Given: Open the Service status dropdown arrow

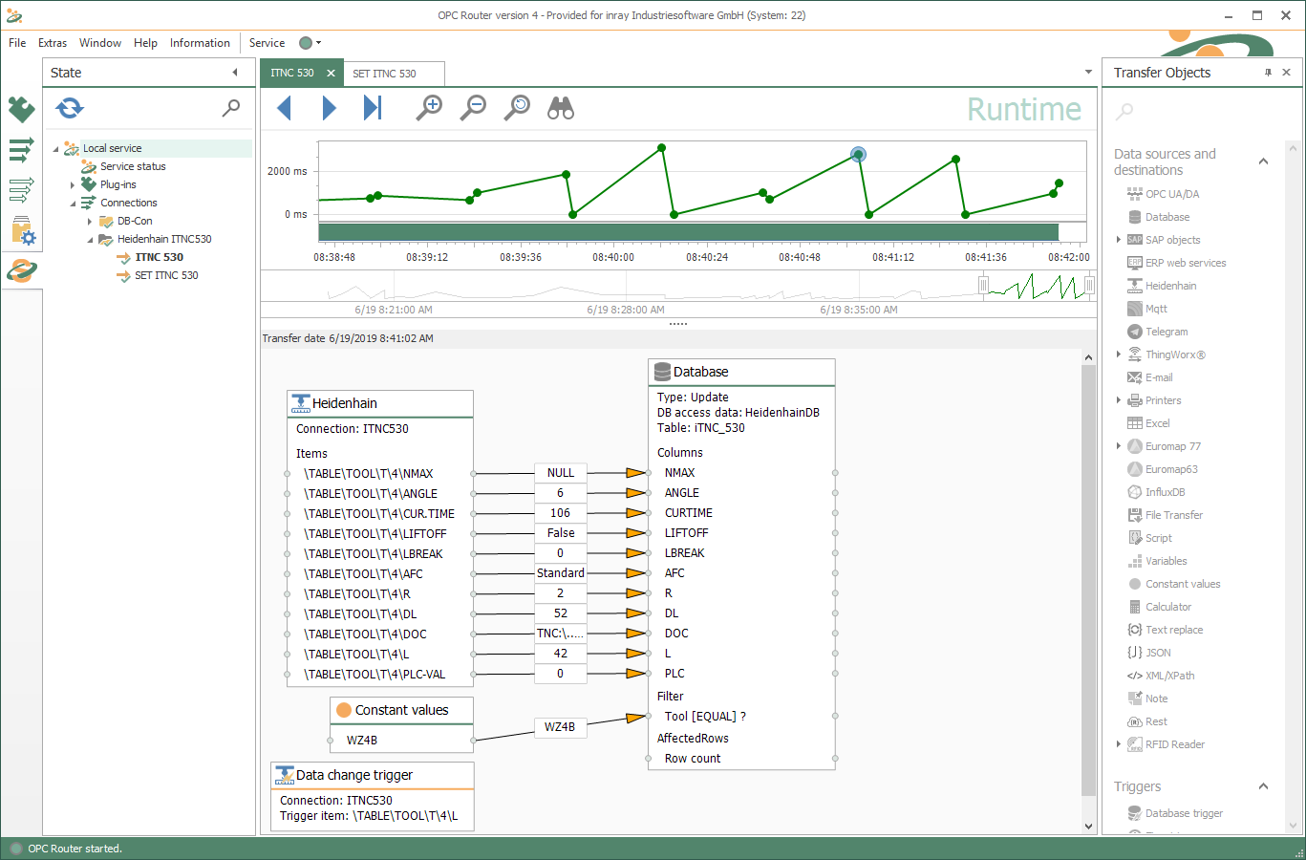Looking at the screenshot, I should 318,43.
